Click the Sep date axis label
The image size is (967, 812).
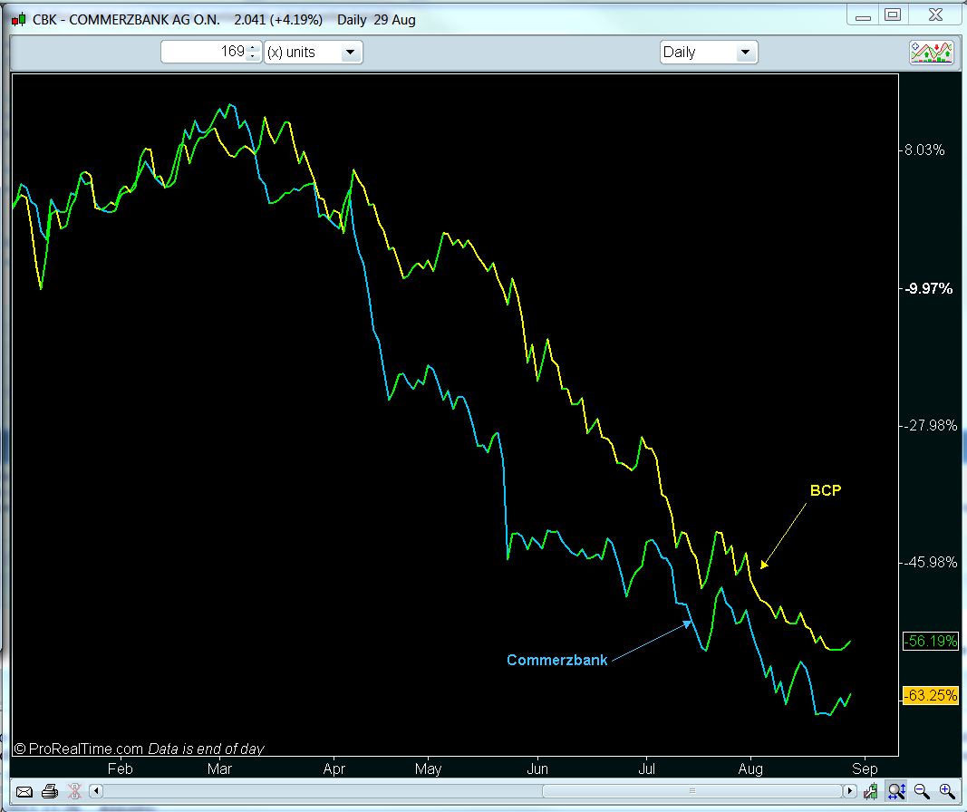pos(865,768)
